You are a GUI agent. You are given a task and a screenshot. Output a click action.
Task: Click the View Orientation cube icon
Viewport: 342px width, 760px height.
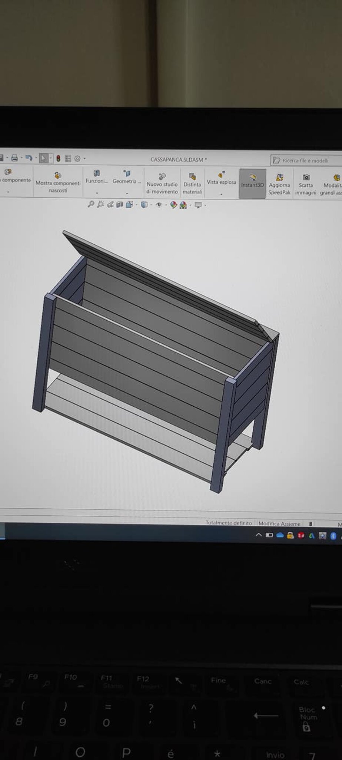pos(129,204)
